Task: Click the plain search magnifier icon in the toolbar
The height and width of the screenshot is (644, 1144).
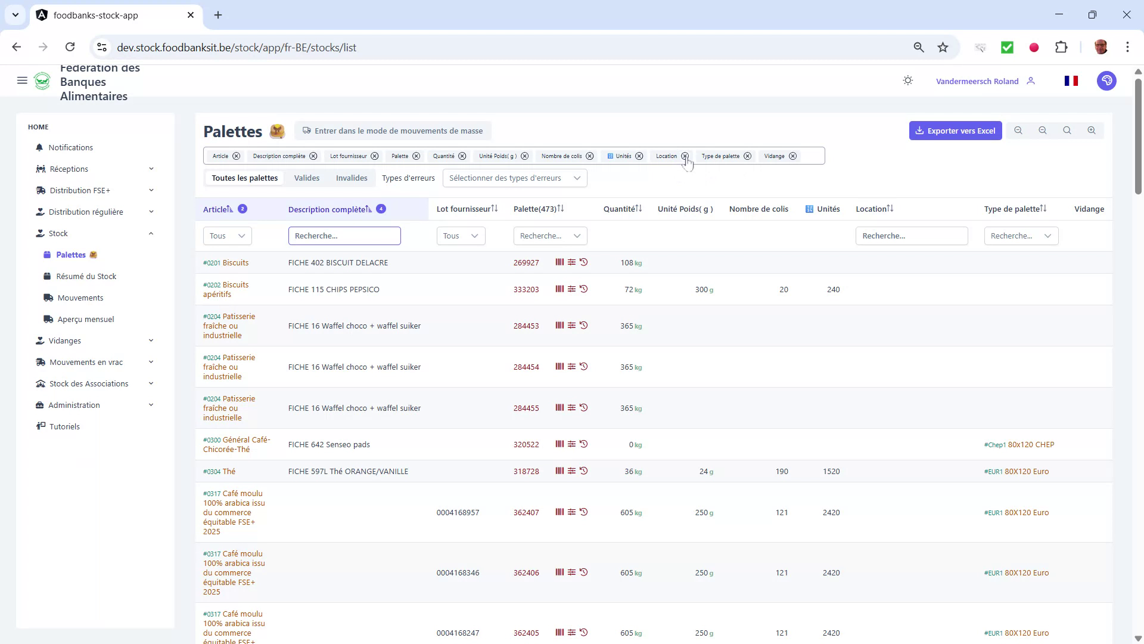Action: coord(1067,130)
